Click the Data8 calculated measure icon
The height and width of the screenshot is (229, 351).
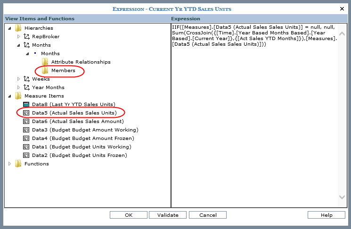coord(26,105)
